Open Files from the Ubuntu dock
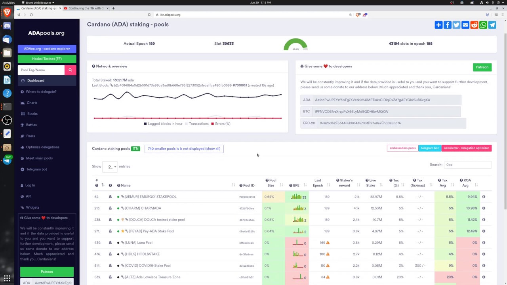 coord(7,53)
